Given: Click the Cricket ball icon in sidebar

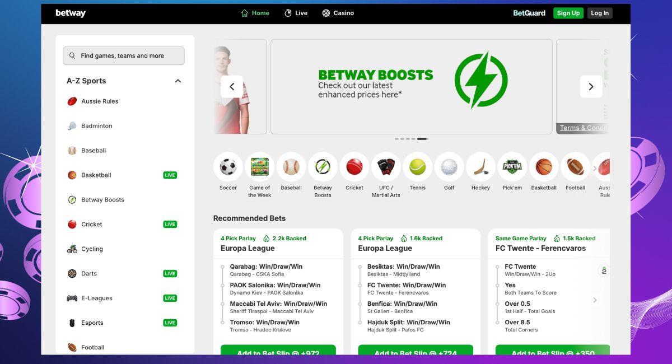Looking at the screenshot, I should (x=72, y=225).
